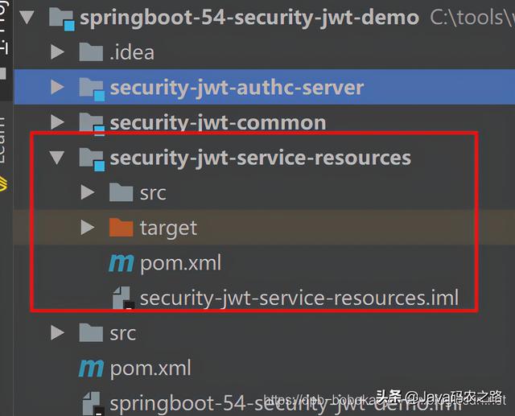This screenshot has height=416, width=515.
Task: Click the Maven icon of root pom.xml
Action: (x=91, y=368)
